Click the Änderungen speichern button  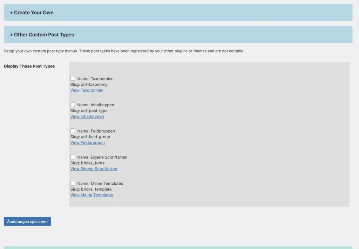(x=27, y=221)
